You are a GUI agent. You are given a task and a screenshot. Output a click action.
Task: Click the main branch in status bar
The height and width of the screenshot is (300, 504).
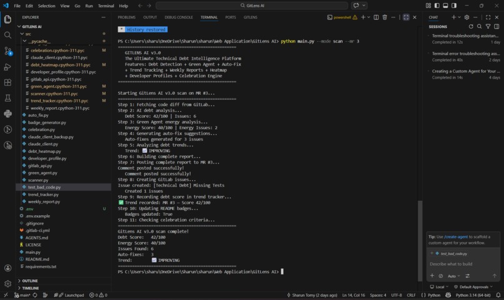22,295
